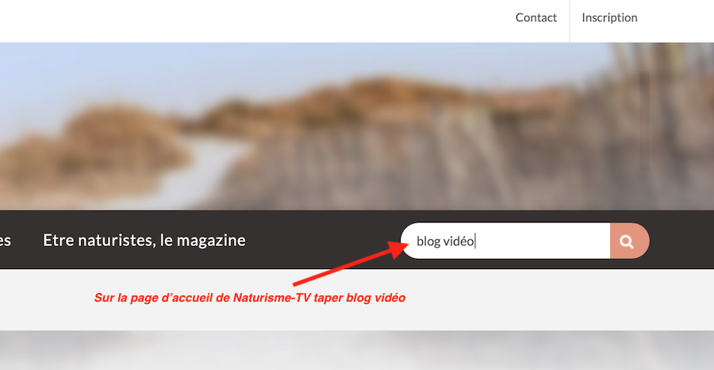Click the blurred grey image at the page bottom
Image resolution: width=714 pixels, height=370 pixels.
pyautogui.click(x=357, y=350)
